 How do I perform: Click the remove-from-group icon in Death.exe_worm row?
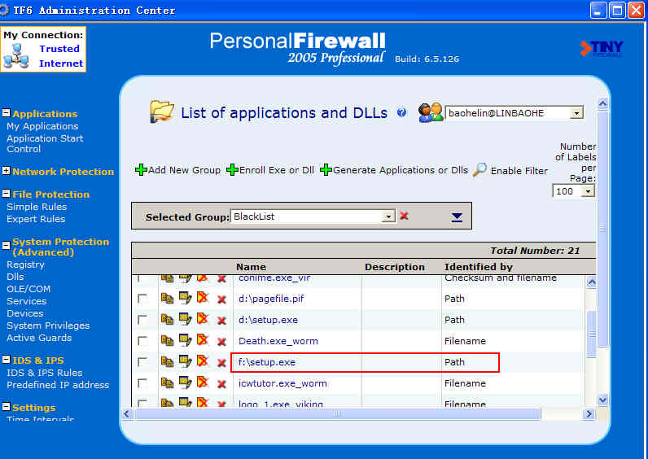click(203, 340)
